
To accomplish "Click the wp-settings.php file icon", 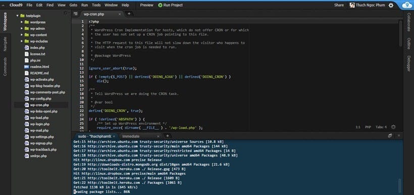I will (27, 136).
